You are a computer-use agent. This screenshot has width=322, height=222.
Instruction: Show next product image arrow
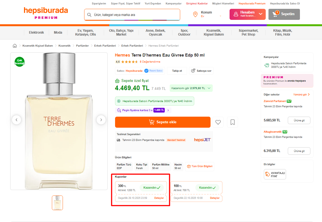pos(101,120)
